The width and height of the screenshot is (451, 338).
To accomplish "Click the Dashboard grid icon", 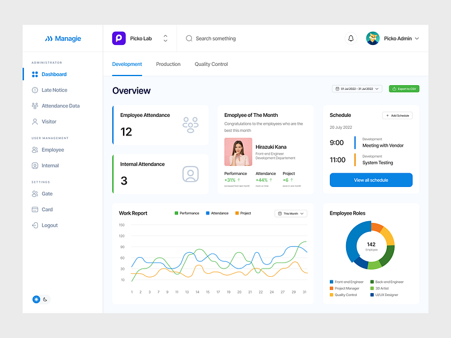I will tap(35, 74).
